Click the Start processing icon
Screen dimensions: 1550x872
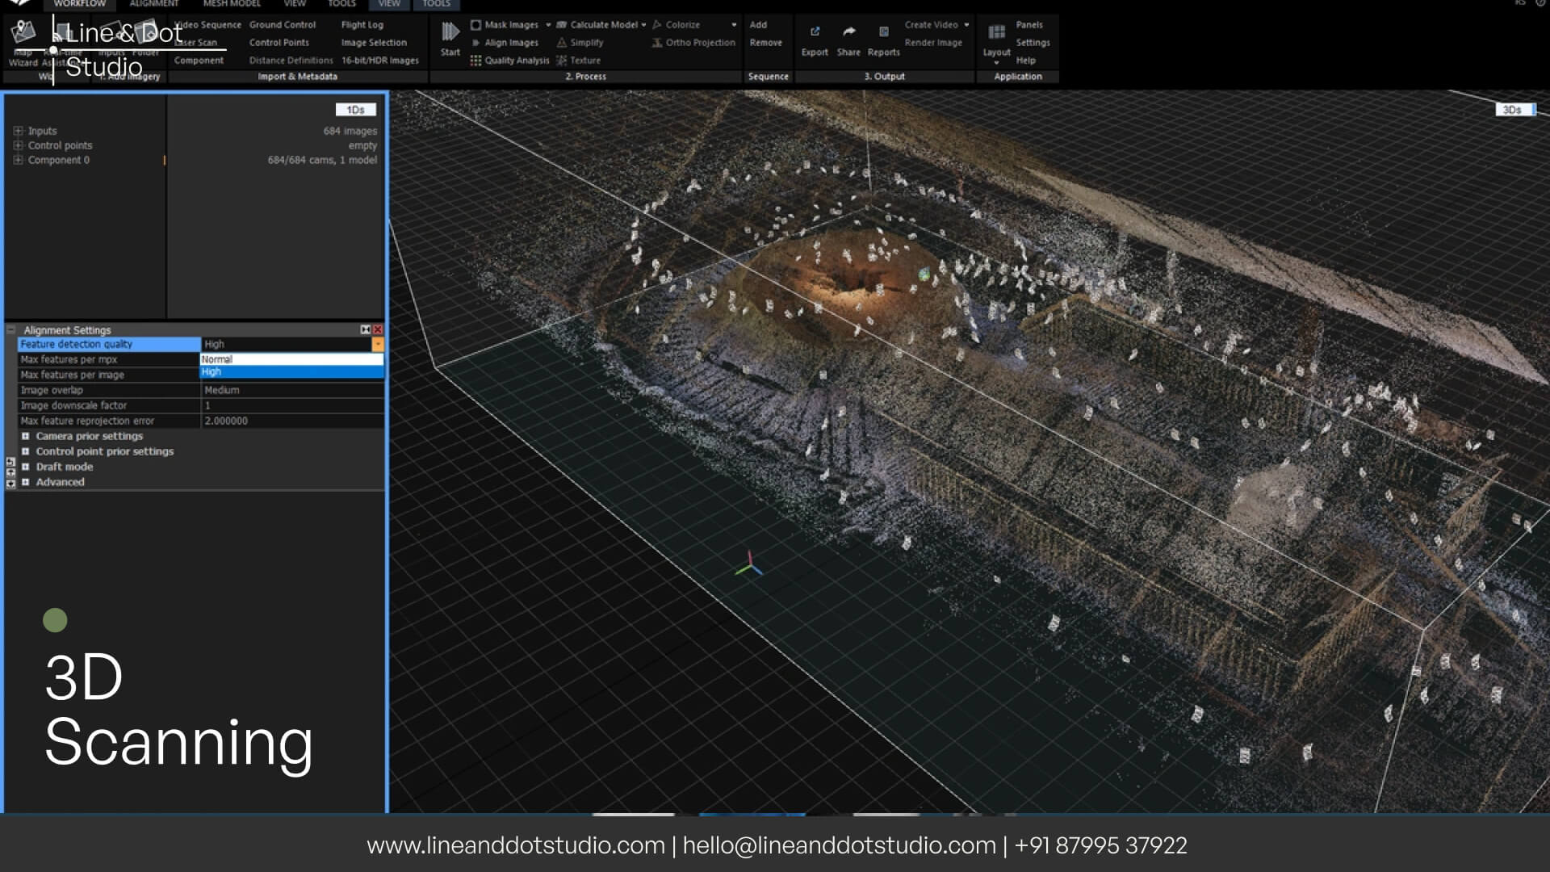point(450,32)
